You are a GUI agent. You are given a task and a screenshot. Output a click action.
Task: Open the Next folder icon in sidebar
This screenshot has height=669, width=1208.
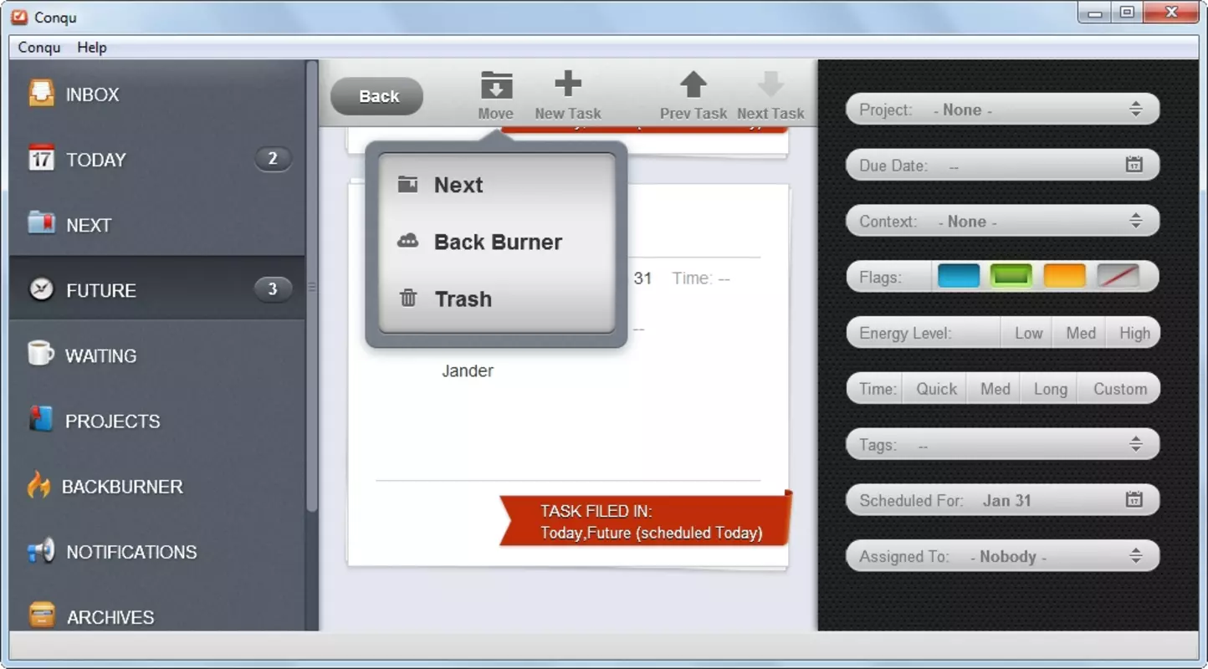pos(41,223)
